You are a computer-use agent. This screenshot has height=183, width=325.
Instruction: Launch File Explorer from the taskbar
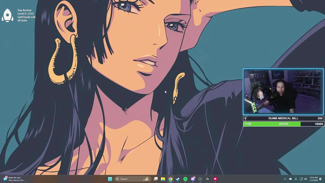pyautogui.click(x=163, y=179)
